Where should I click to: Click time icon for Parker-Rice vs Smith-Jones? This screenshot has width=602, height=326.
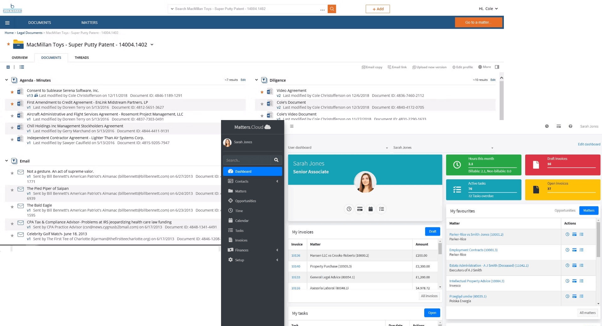567,234
